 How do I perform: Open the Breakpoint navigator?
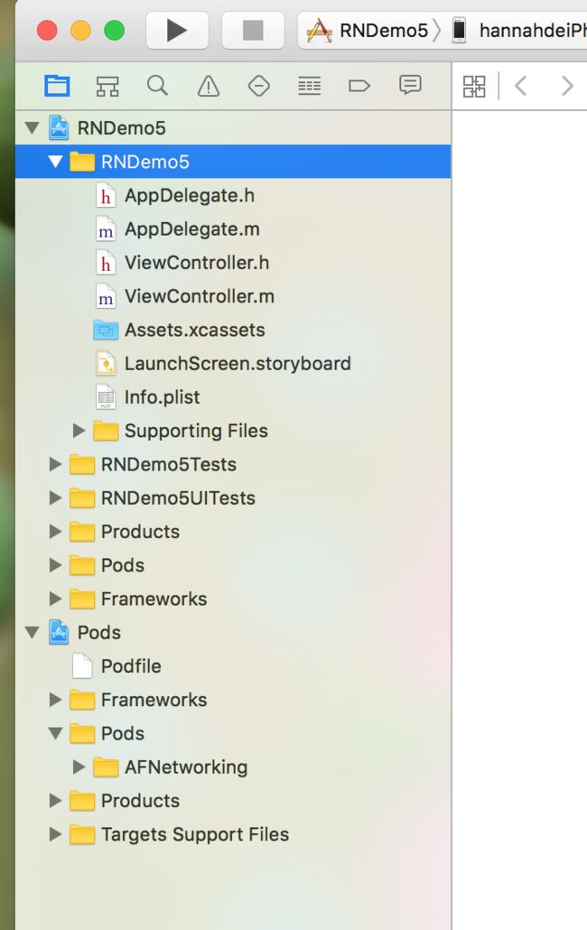359,86
